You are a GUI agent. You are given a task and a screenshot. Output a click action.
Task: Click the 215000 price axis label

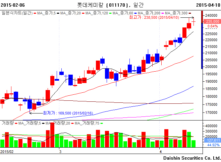(x=211, y=47)
